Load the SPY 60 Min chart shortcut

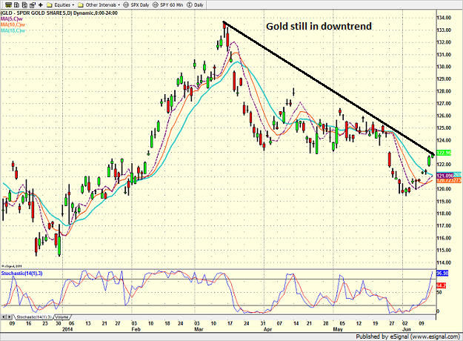167,5
